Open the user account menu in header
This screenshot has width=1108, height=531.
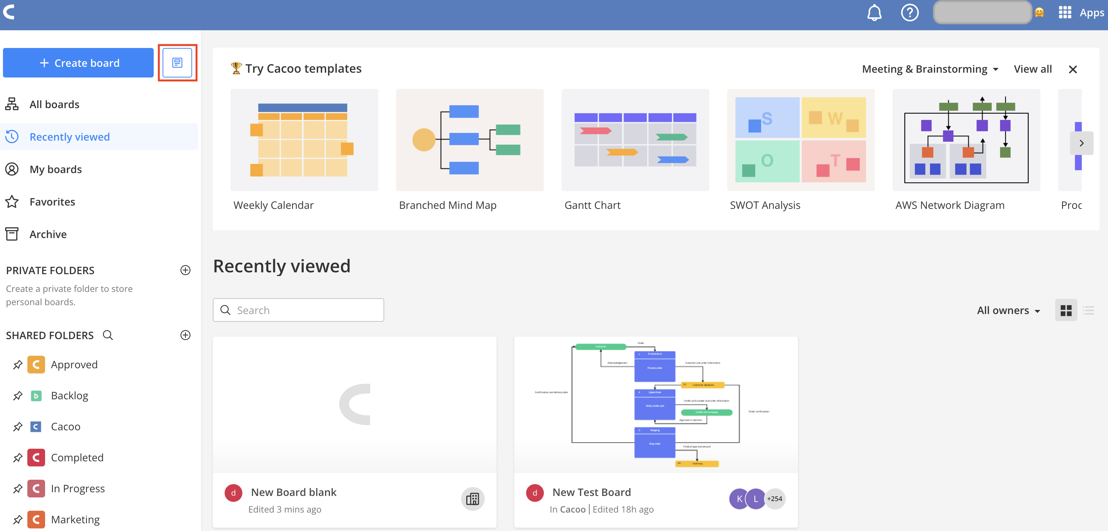(982, 13)
